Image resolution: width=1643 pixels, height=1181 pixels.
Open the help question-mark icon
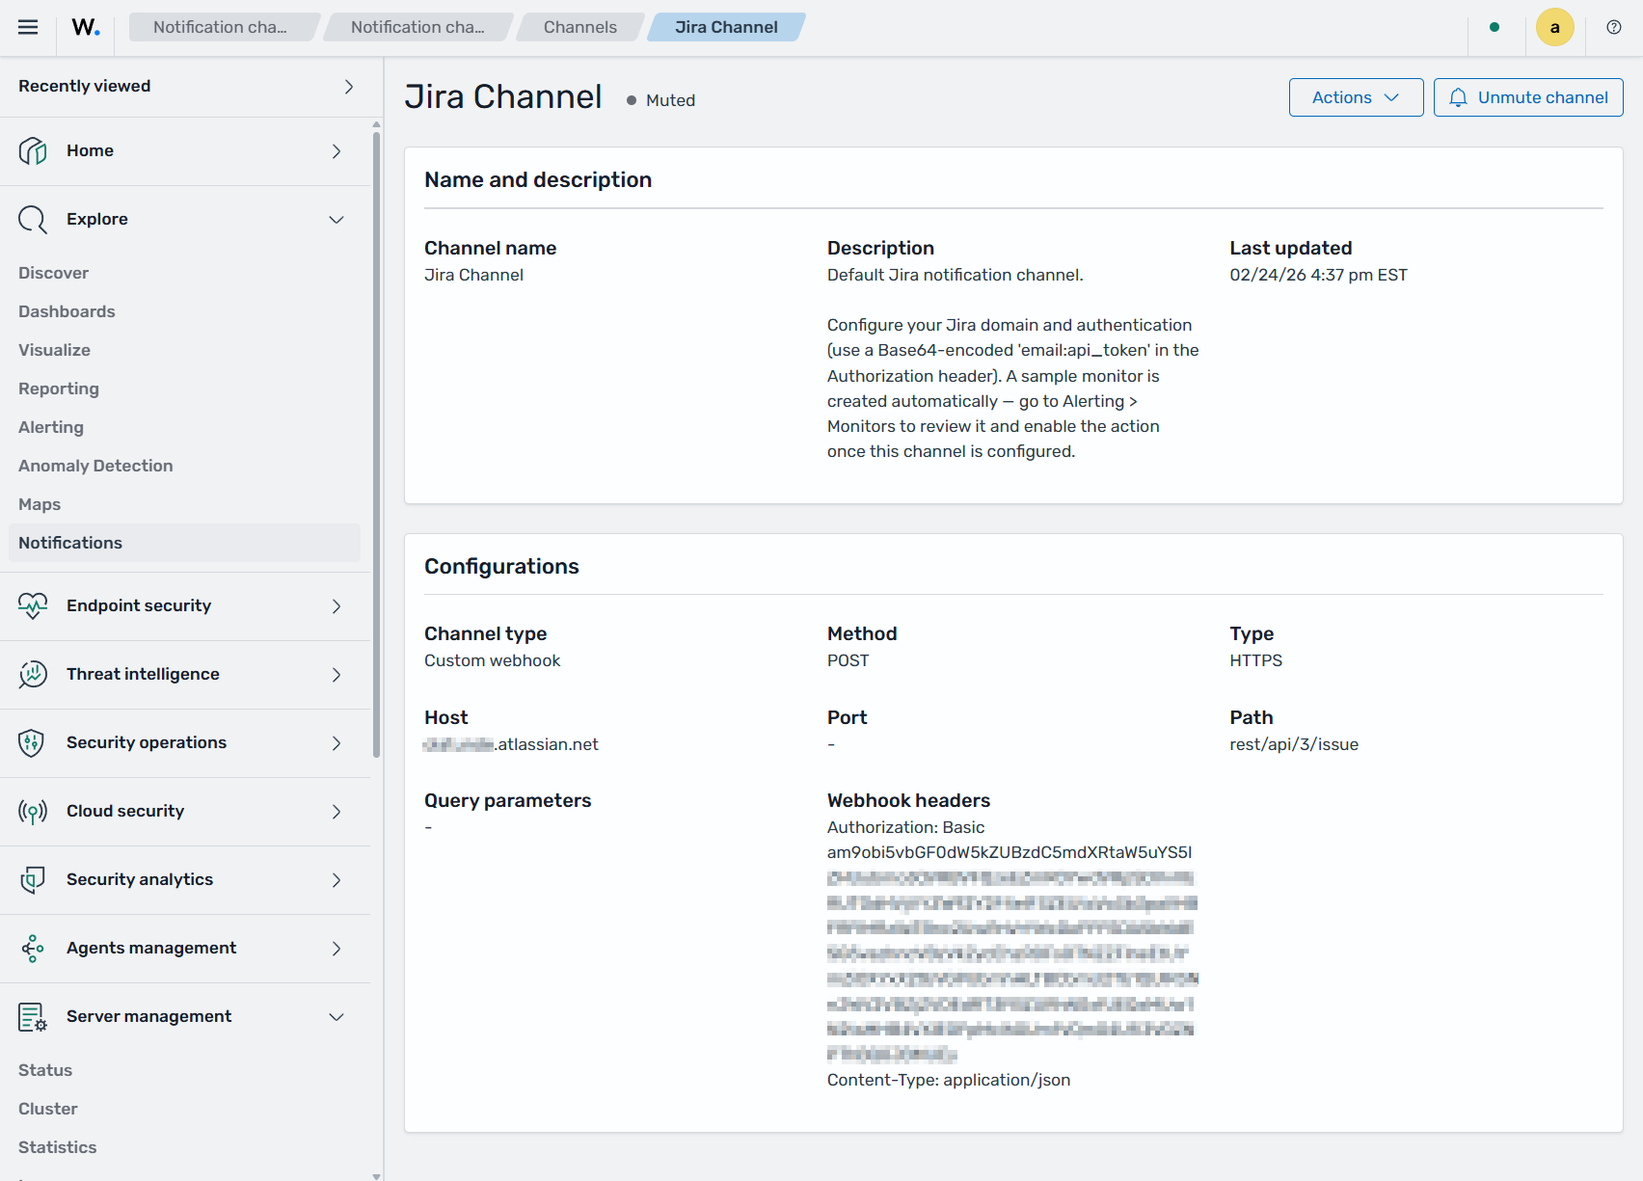click(x=1614, y=27)
